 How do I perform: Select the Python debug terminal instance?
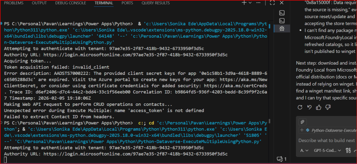(282, 29)
